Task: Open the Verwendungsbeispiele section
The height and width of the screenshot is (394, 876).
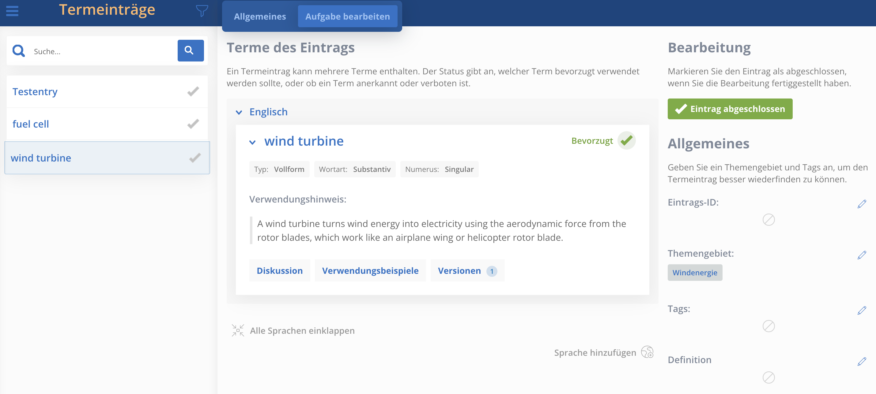Action: [x=370, y=270]
